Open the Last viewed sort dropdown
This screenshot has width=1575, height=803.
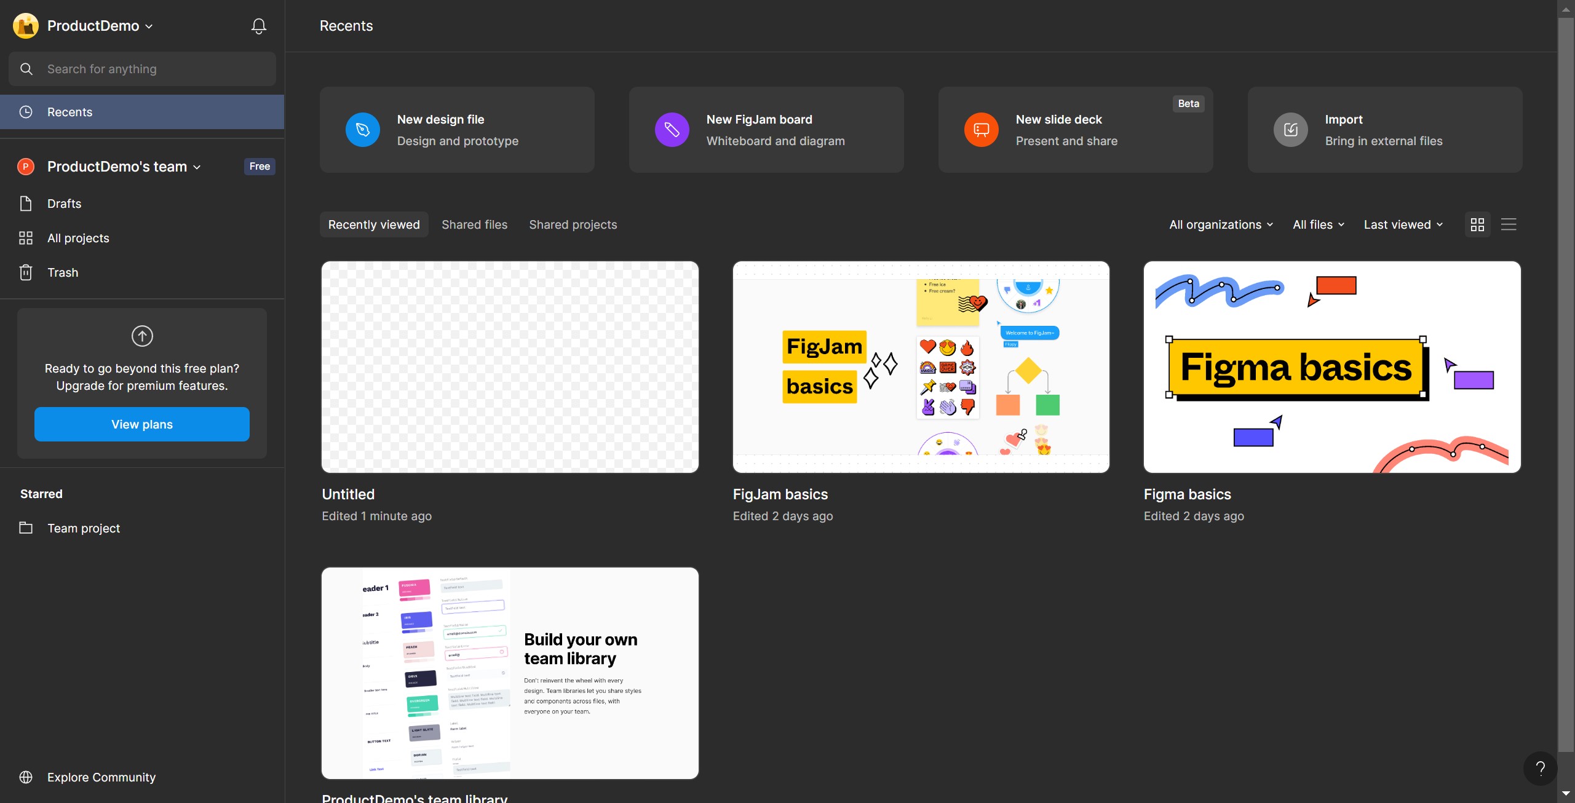click(x=1403, y=225)
